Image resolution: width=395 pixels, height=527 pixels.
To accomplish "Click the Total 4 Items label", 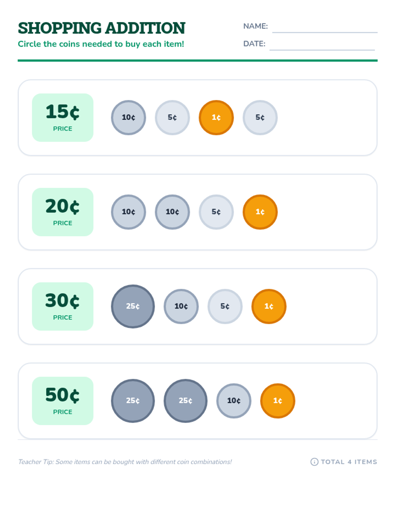I will tap(349, 462).
